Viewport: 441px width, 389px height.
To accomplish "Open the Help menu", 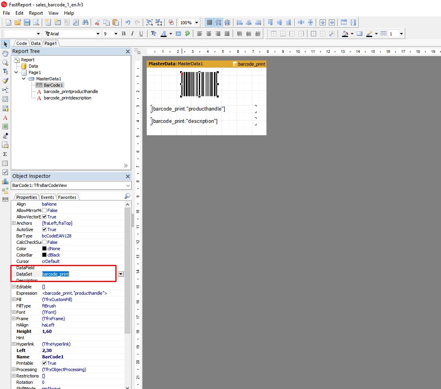I will pyautogui.click(x=69, y=13).
